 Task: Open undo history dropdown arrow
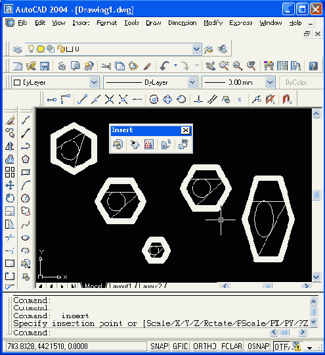pos(175,66)
